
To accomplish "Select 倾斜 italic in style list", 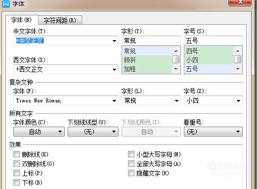I will click(x=147, y=60).
